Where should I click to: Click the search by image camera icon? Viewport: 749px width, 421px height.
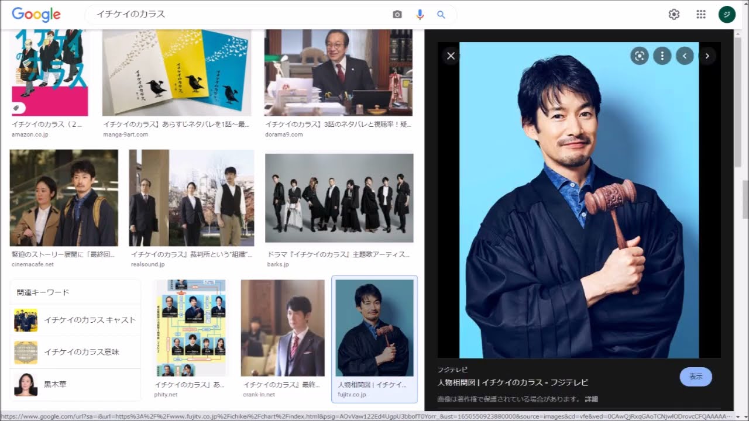pyautogui.click(x=397, y=15)
